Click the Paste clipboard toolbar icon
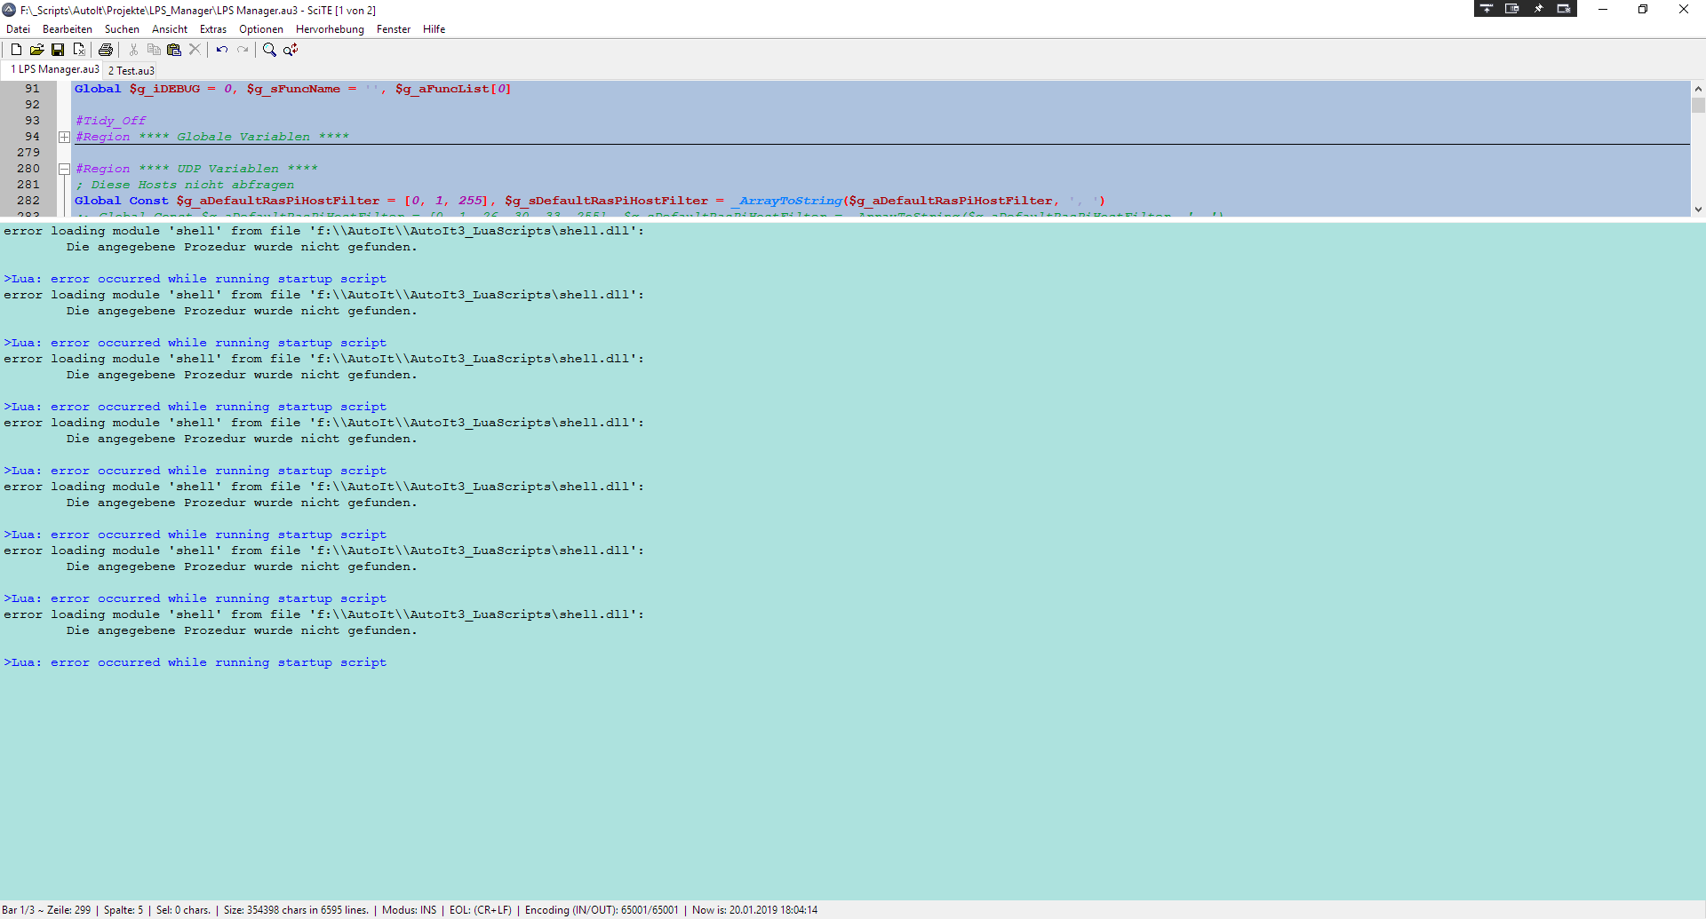1706x919 pixels. (x=174, y=50)
